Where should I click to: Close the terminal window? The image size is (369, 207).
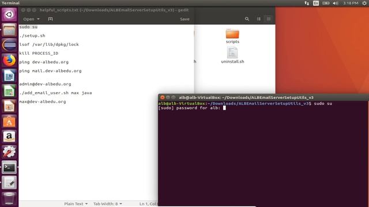[163, 97]
